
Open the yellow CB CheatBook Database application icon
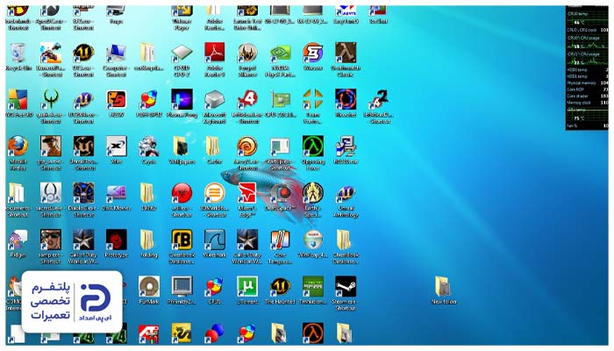tap(182, 240)
